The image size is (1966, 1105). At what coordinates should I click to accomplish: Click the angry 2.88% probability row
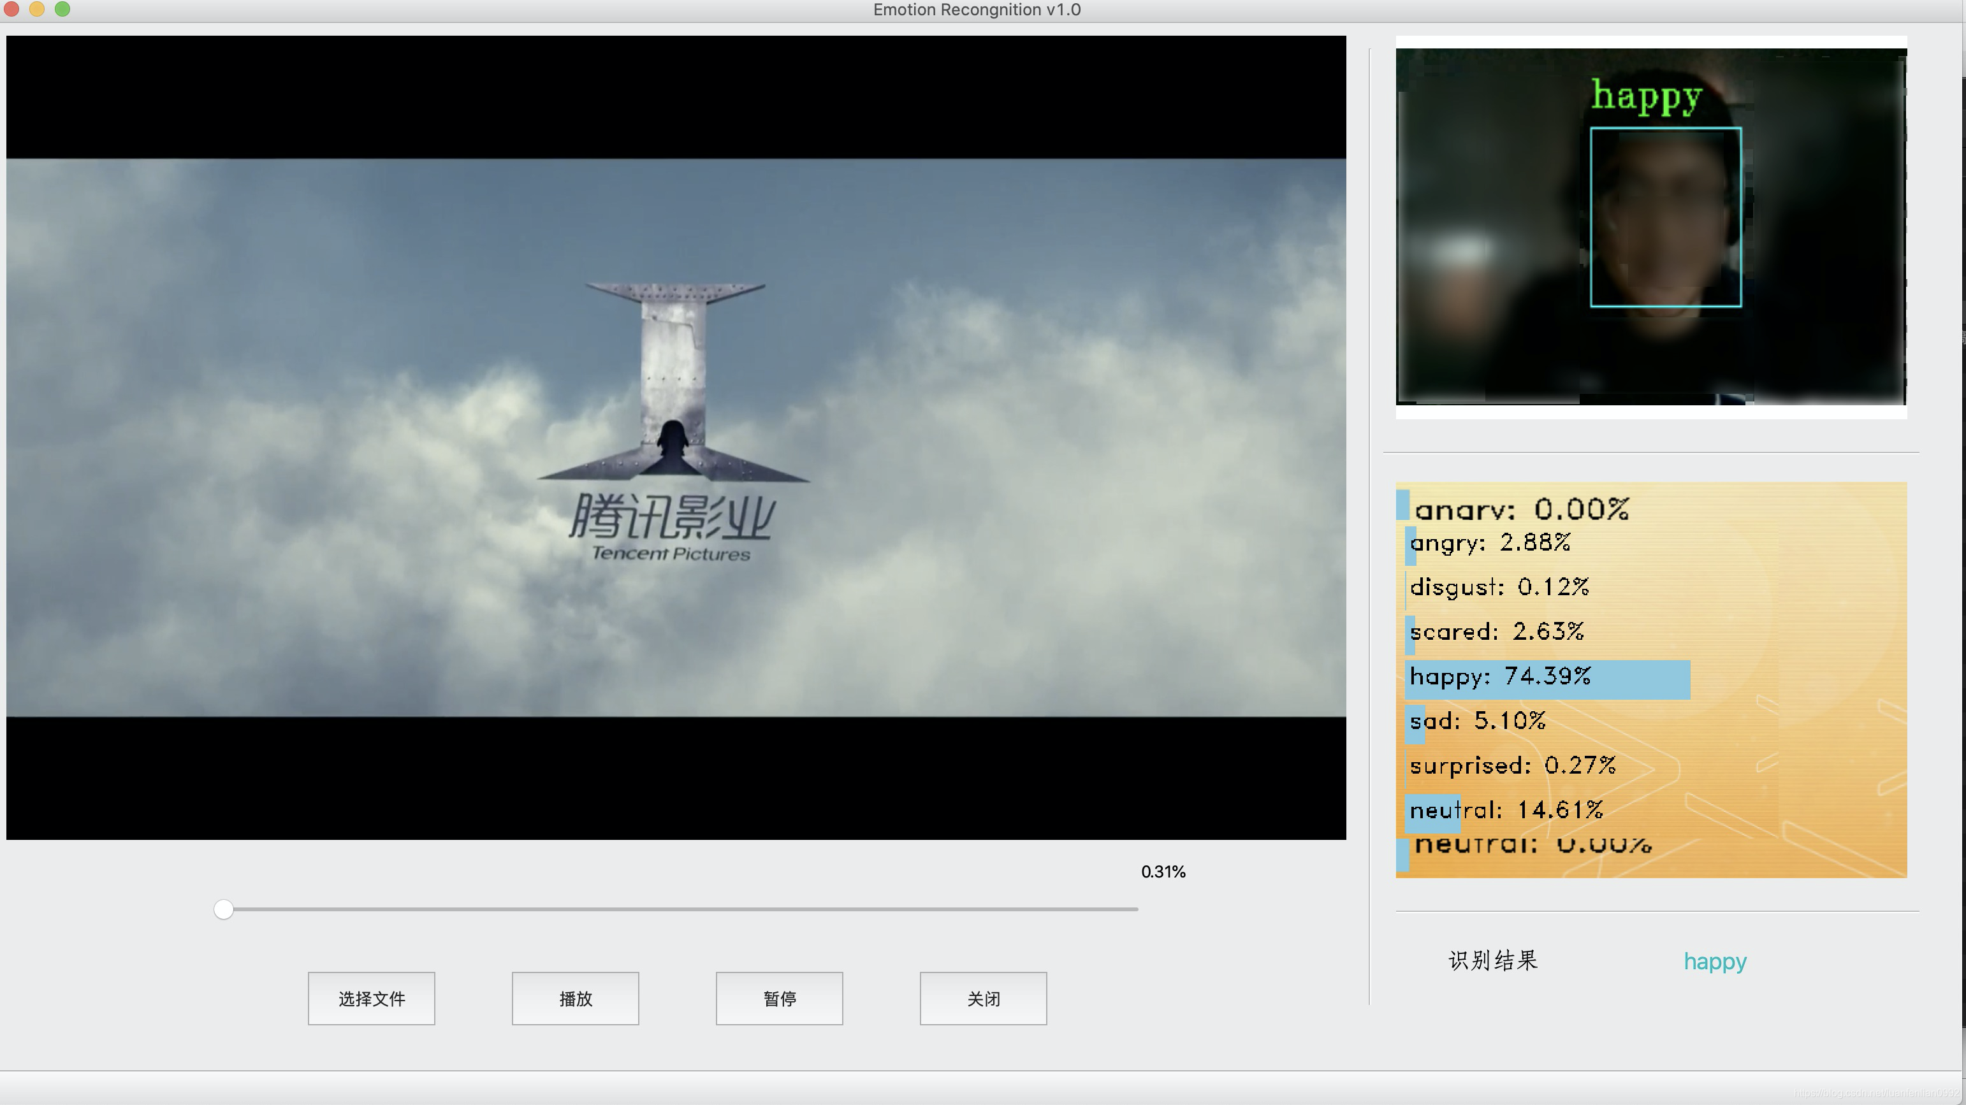[x=1489, y=544]
